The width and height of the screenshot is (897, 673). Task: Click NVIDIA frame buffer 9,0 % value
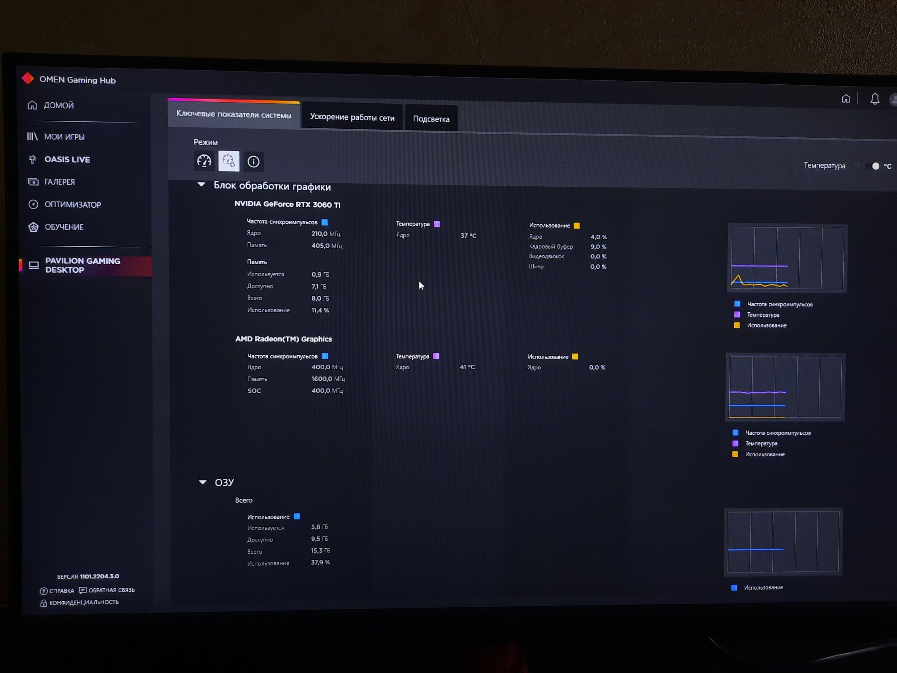click(x=598, y=247)
